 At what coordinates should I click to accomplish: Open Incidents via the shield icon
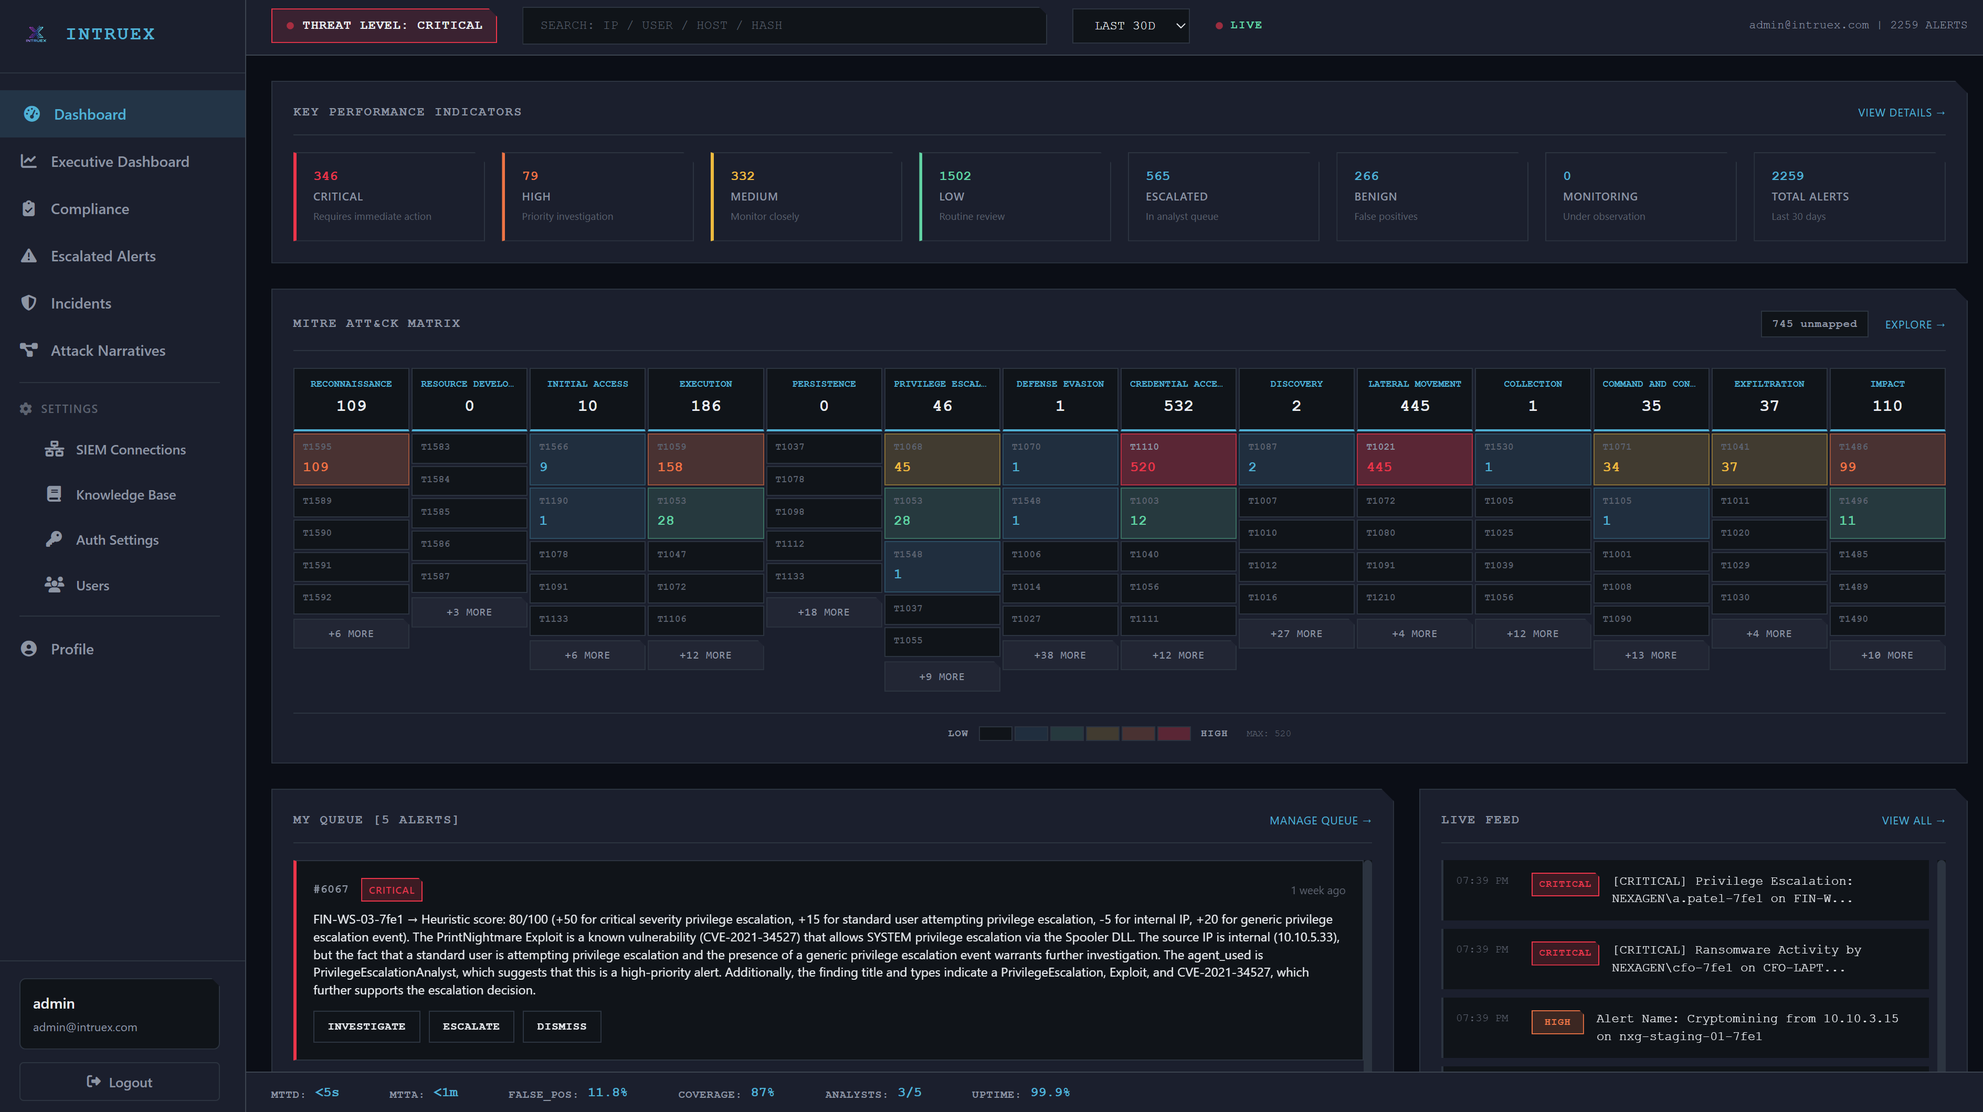point(28,303)
